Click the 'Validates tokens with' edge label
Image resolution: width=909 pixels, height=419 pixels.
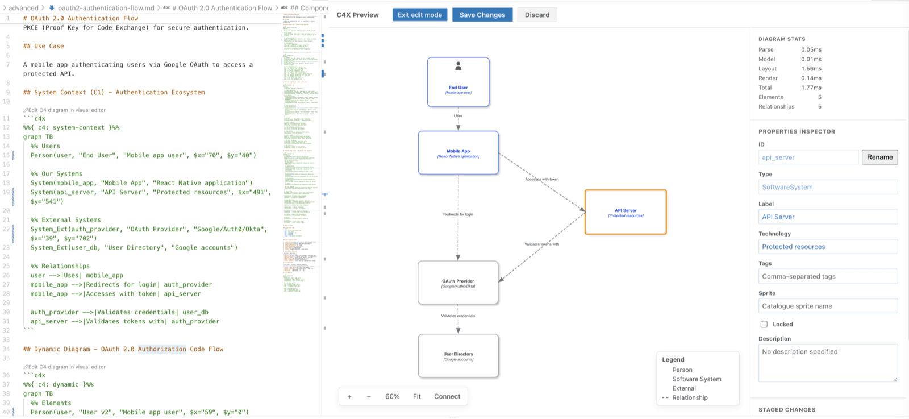tap(541, 244)
